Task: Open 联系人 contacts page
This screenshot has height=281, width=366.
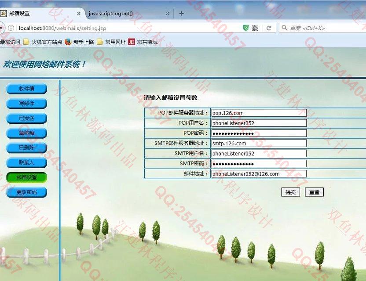Action: coord(26,162)
